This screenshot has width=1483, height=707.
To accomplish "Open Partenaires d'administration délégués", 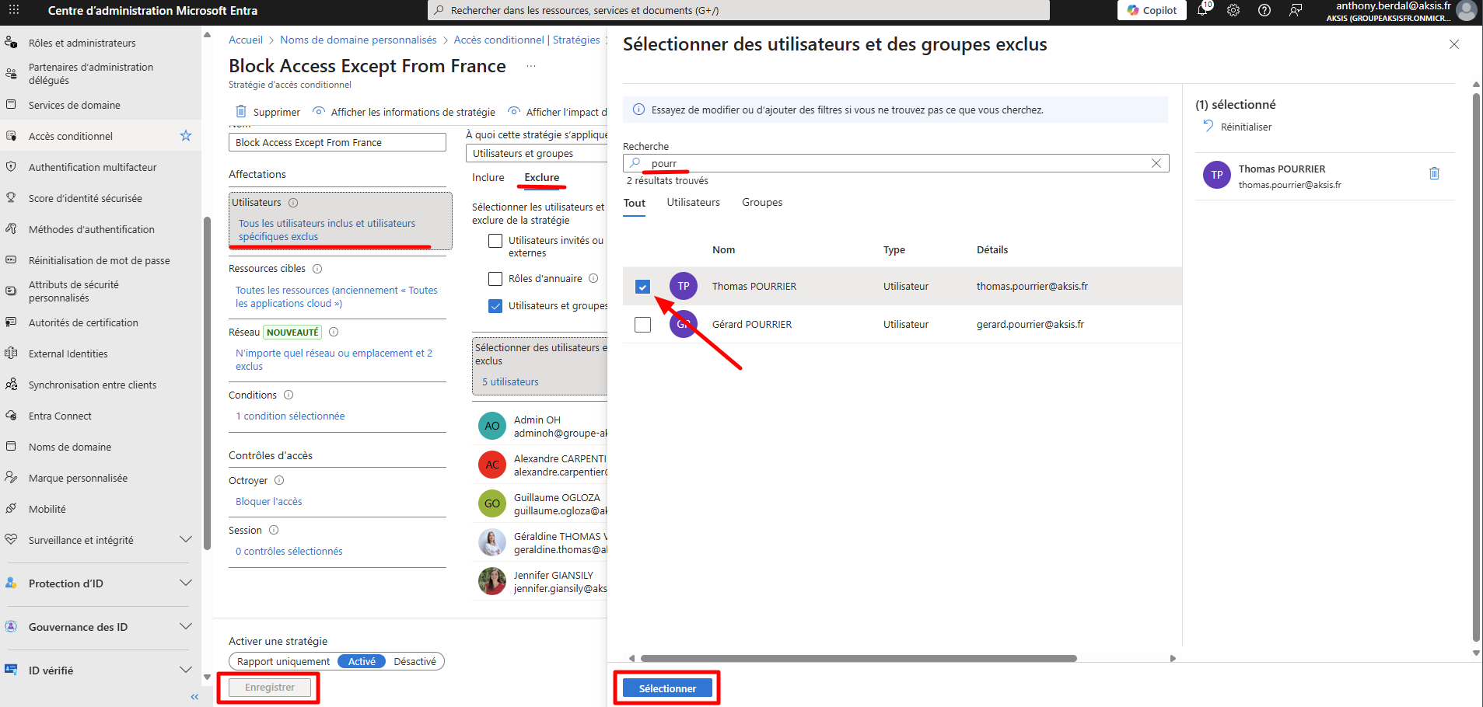I will tap(91, 74).
